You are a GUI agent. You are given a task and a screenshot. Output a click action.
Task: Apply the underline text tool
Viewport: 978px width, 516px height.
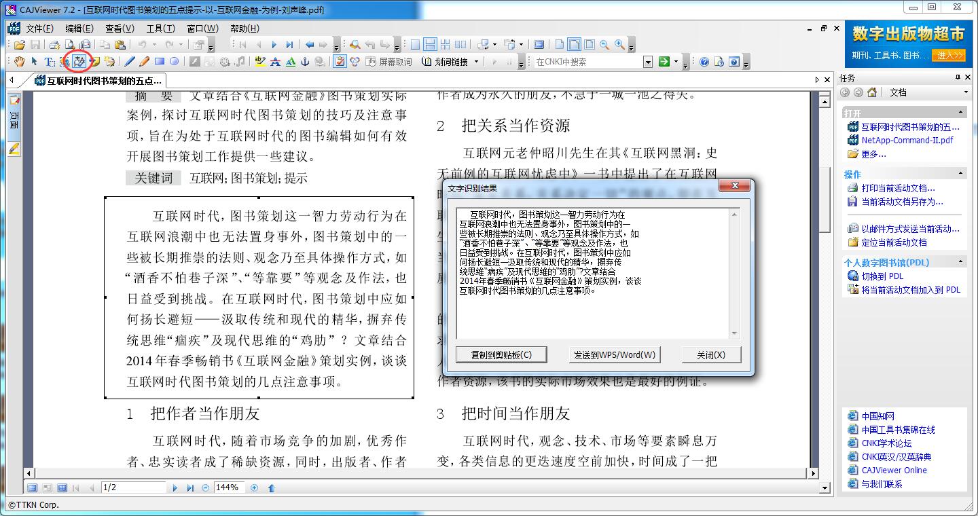click(x=291, y=62)
